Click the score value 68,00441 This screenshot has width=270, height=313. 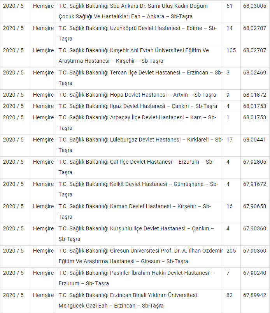254,139
